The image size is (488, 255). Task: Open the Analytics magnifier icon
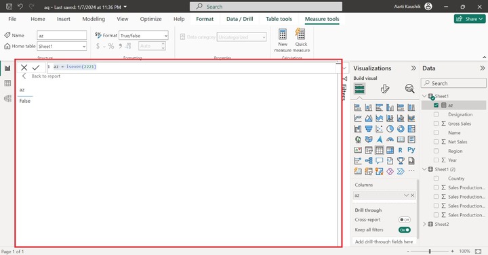pos(409,89)
